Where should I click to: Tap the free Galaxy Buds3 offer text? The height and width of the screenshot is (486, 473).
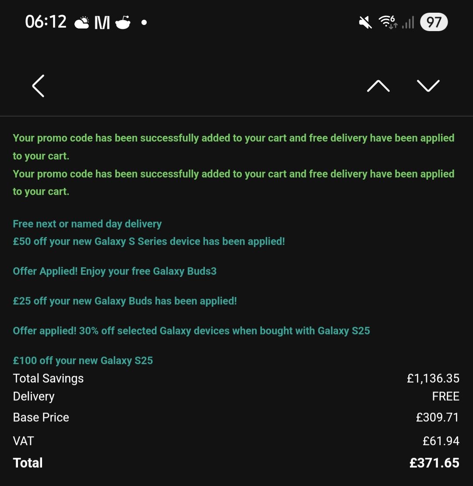click(115, 271)
